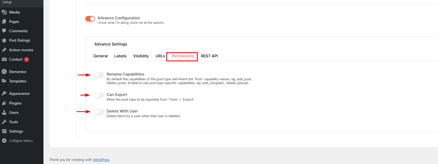Screen dimensions: 438x164
Task: Click the Templates folder icon
Action: pyautogui.click(x=4, y=81)
